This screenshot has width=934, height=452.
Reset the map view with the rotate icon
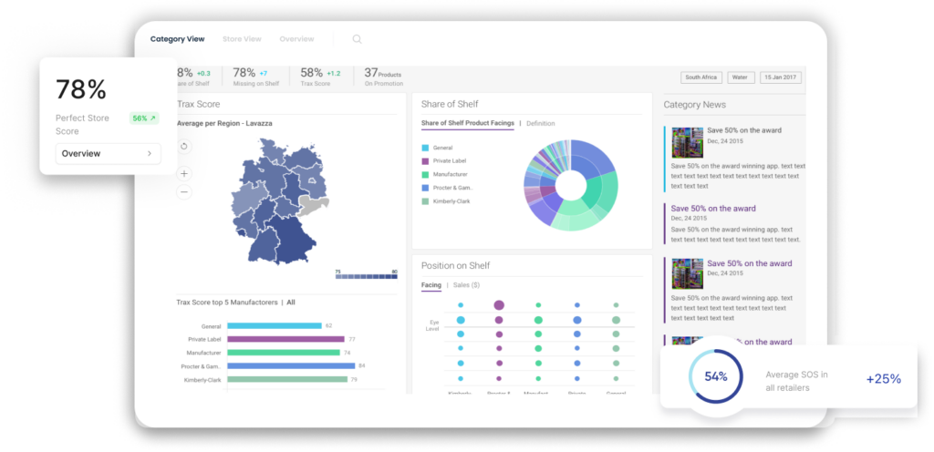click(184, 146)
